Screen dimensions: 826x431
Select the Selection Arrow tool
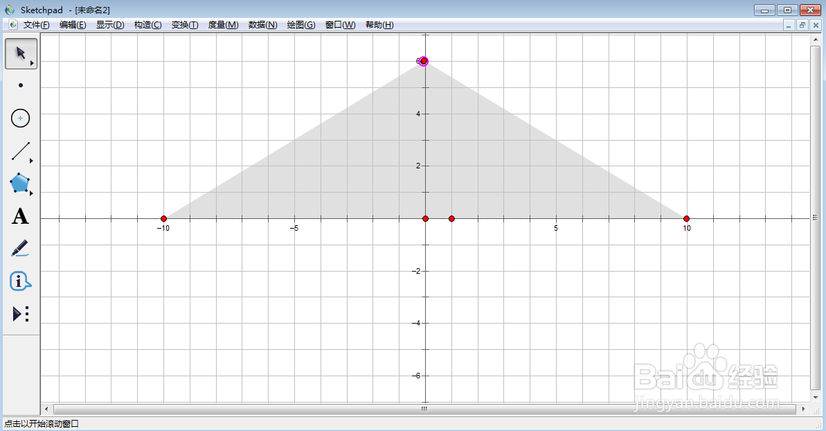pyautogui.click(x=21, y=53)
